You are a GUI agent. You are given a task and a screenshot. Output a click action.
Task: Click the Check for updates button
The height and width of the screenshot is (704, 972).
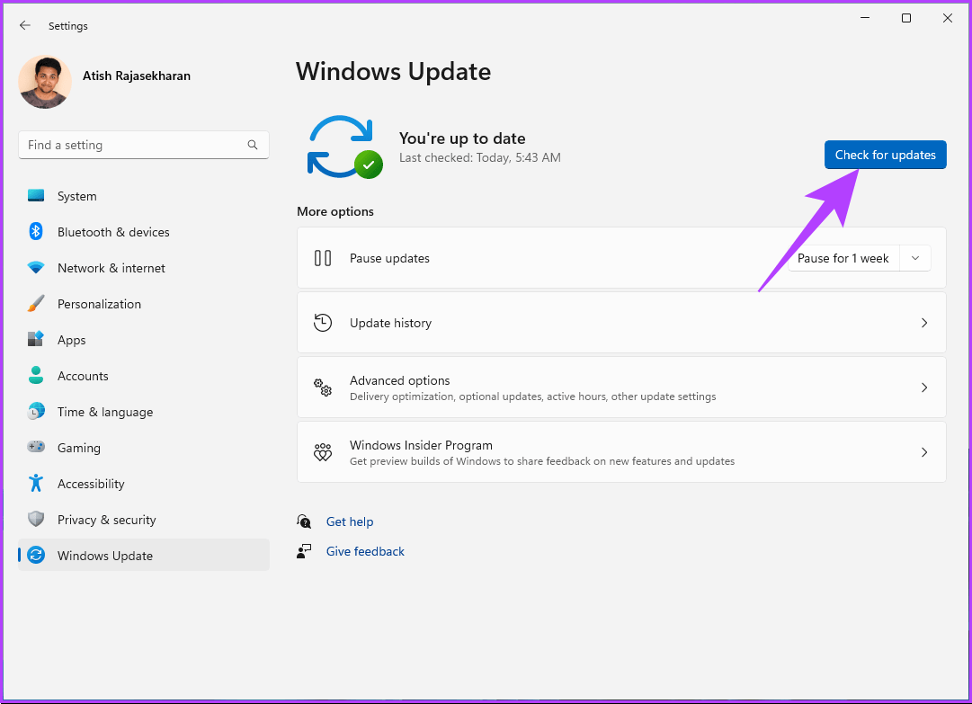[x=885, y=155]
